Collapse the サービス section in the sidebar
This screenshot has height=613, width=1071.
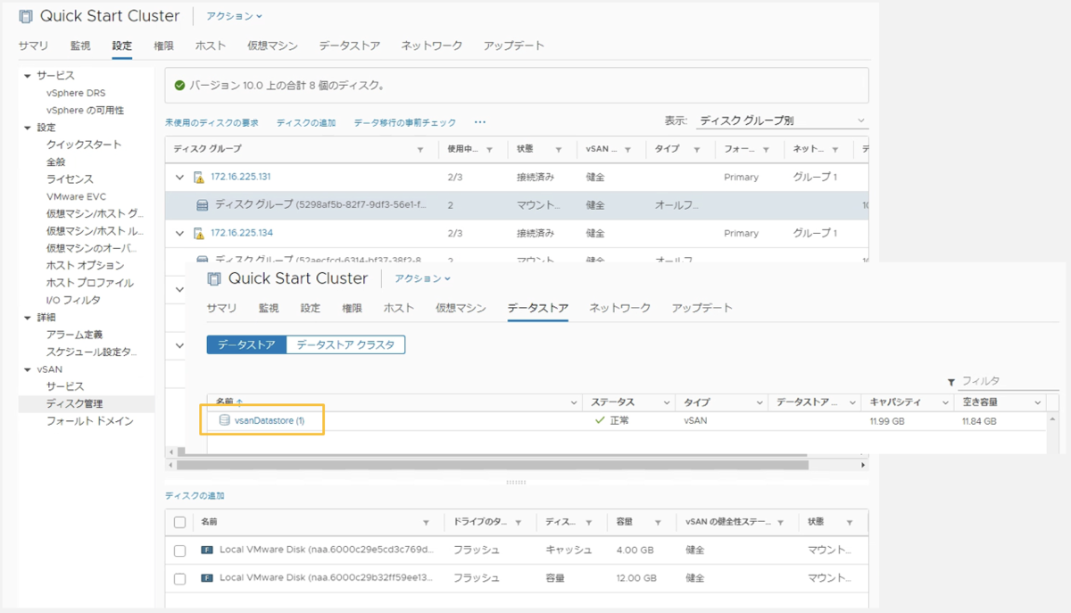pyautogui.click(x=28, y=76)
